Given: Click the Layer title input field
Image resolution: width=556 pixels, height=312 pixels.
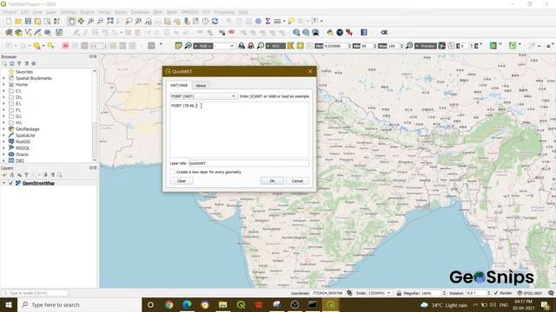Looking at the screenshot, I should [248, 164].
